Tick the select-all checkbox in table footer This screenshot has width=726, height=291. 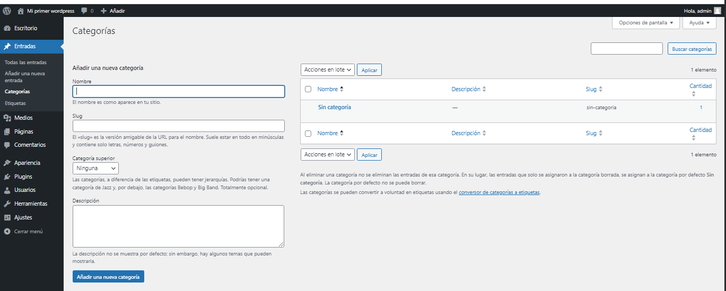pyautogui.click(x=308, y=133)
